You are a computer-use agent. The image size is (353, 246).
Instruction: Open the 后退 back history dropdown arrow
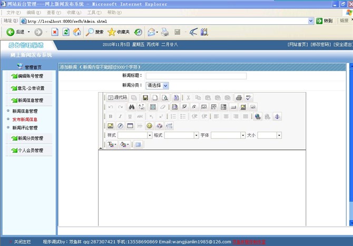pyautogui.click(x=28, y=32)
